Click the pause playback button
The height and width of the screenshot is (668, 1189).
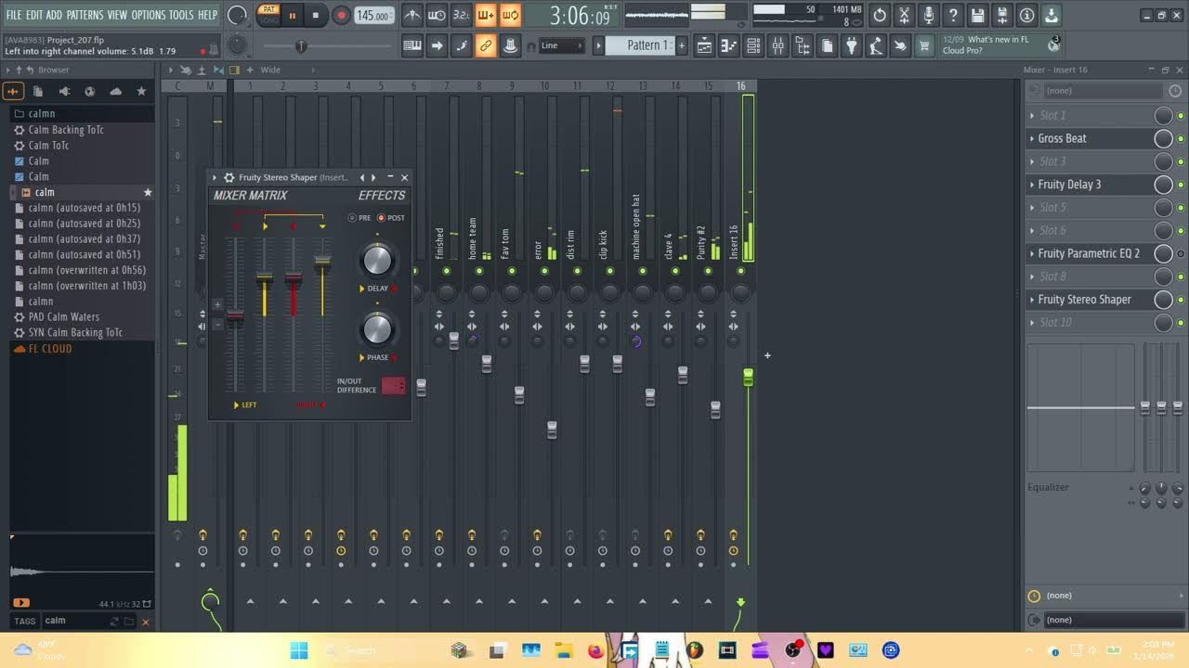293,15
